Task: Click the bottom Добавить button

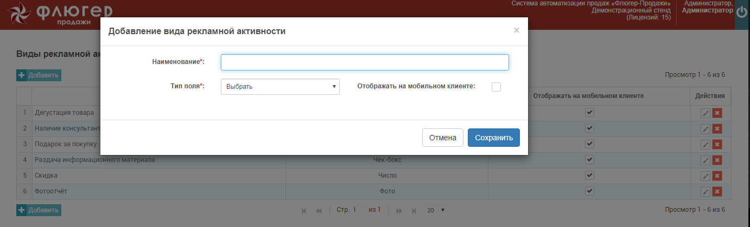Action: [39, 210]
